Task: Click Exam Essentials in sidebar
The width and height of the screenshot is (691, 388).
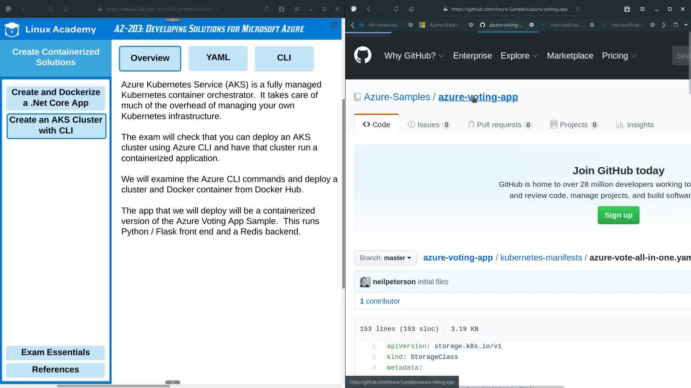Action: point(55,352)
